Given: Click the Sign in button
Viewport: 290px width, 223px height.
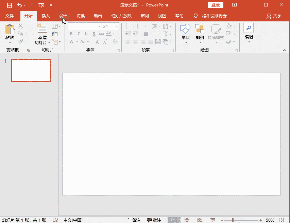Looking at the screenshot, I should pos(216,5).
